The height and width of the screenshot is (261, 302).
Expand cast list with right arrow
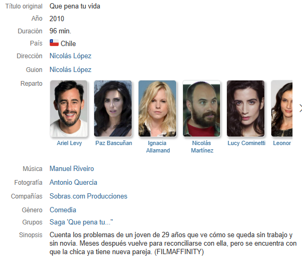[300, 109]
